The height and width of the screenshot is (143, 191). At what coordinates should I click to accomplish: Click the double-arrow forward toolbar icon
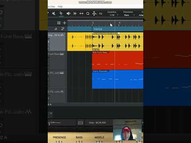tap(75, 14)
